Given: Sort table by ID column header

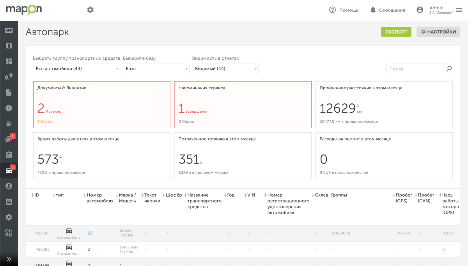Looking at the screenshot, I should 35,195.
